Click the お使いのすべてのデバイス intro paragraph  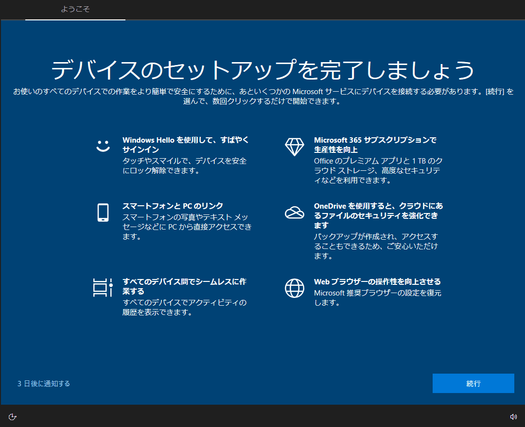click(x=263, y=96)
